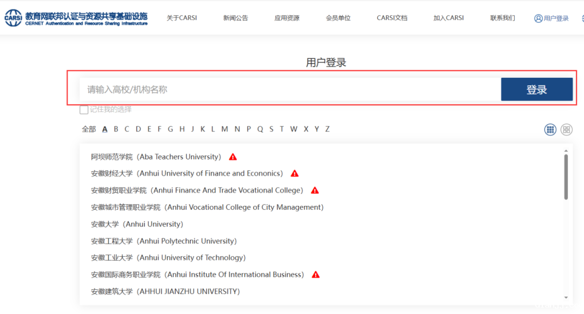Open the CARSI文档 menu item
The height and width of the screenshot is (314, 584).
(392, 18)
